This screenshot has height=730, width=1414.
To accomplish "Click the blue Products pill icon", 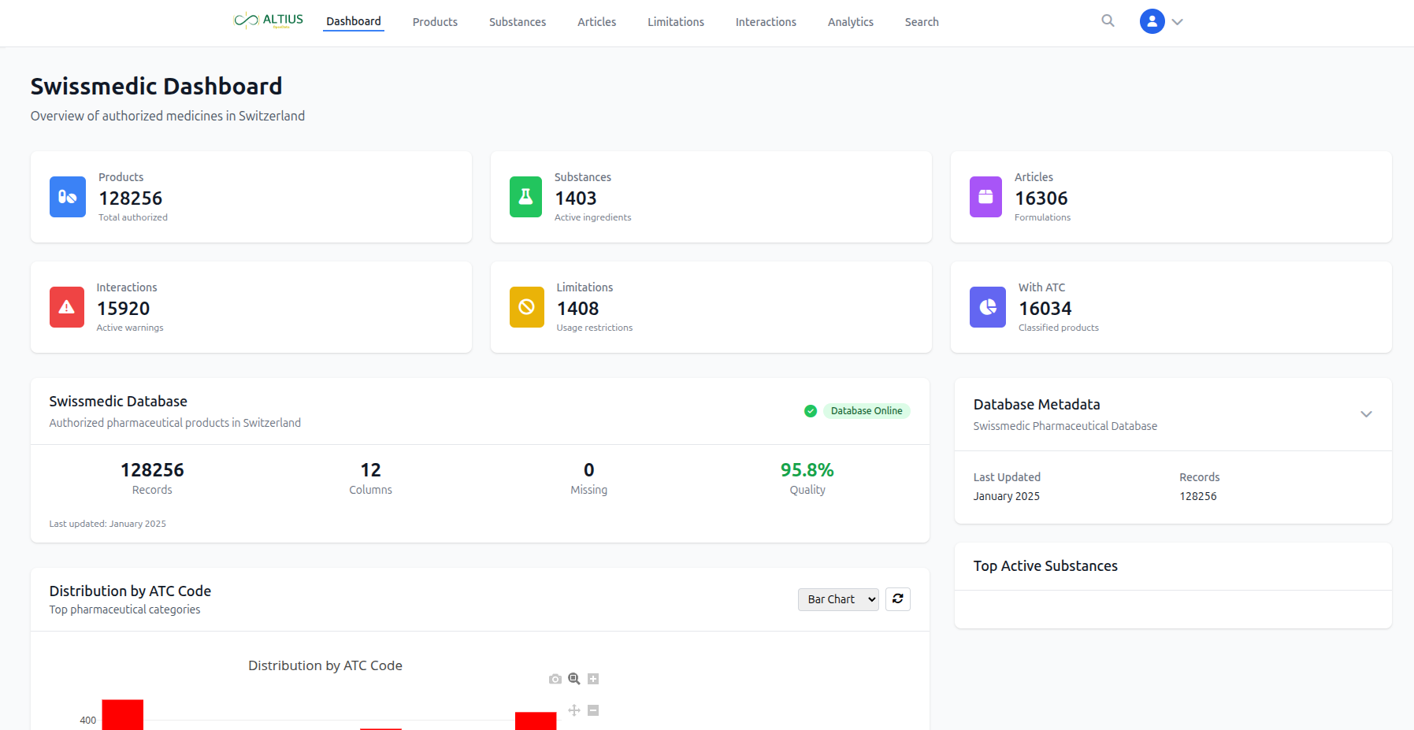I will point(68,197).
